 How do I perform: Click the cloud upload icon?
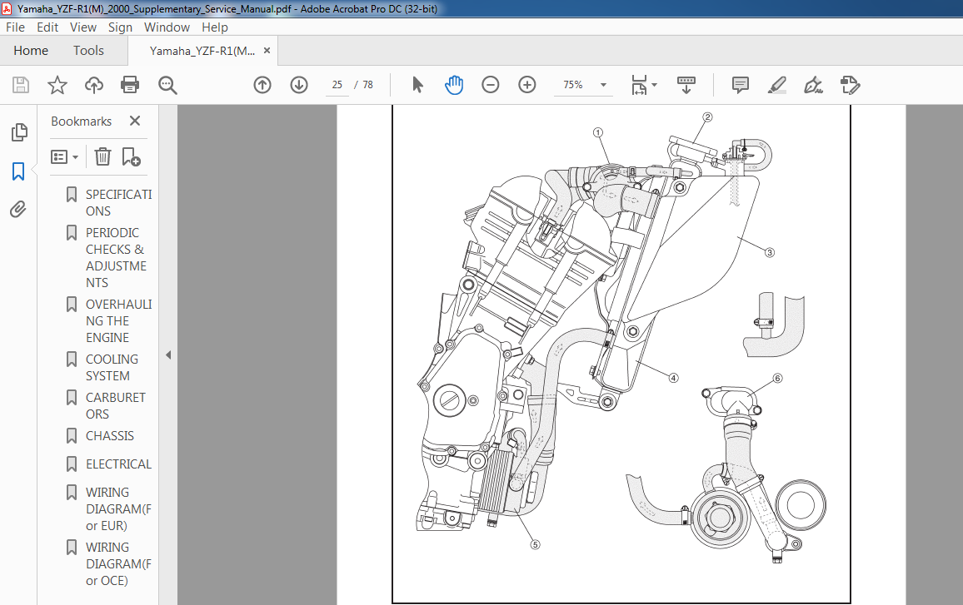click(x=94, y=85)
